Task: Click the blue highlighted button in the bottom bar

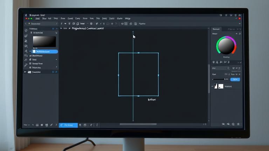Action: coord(68,125)
